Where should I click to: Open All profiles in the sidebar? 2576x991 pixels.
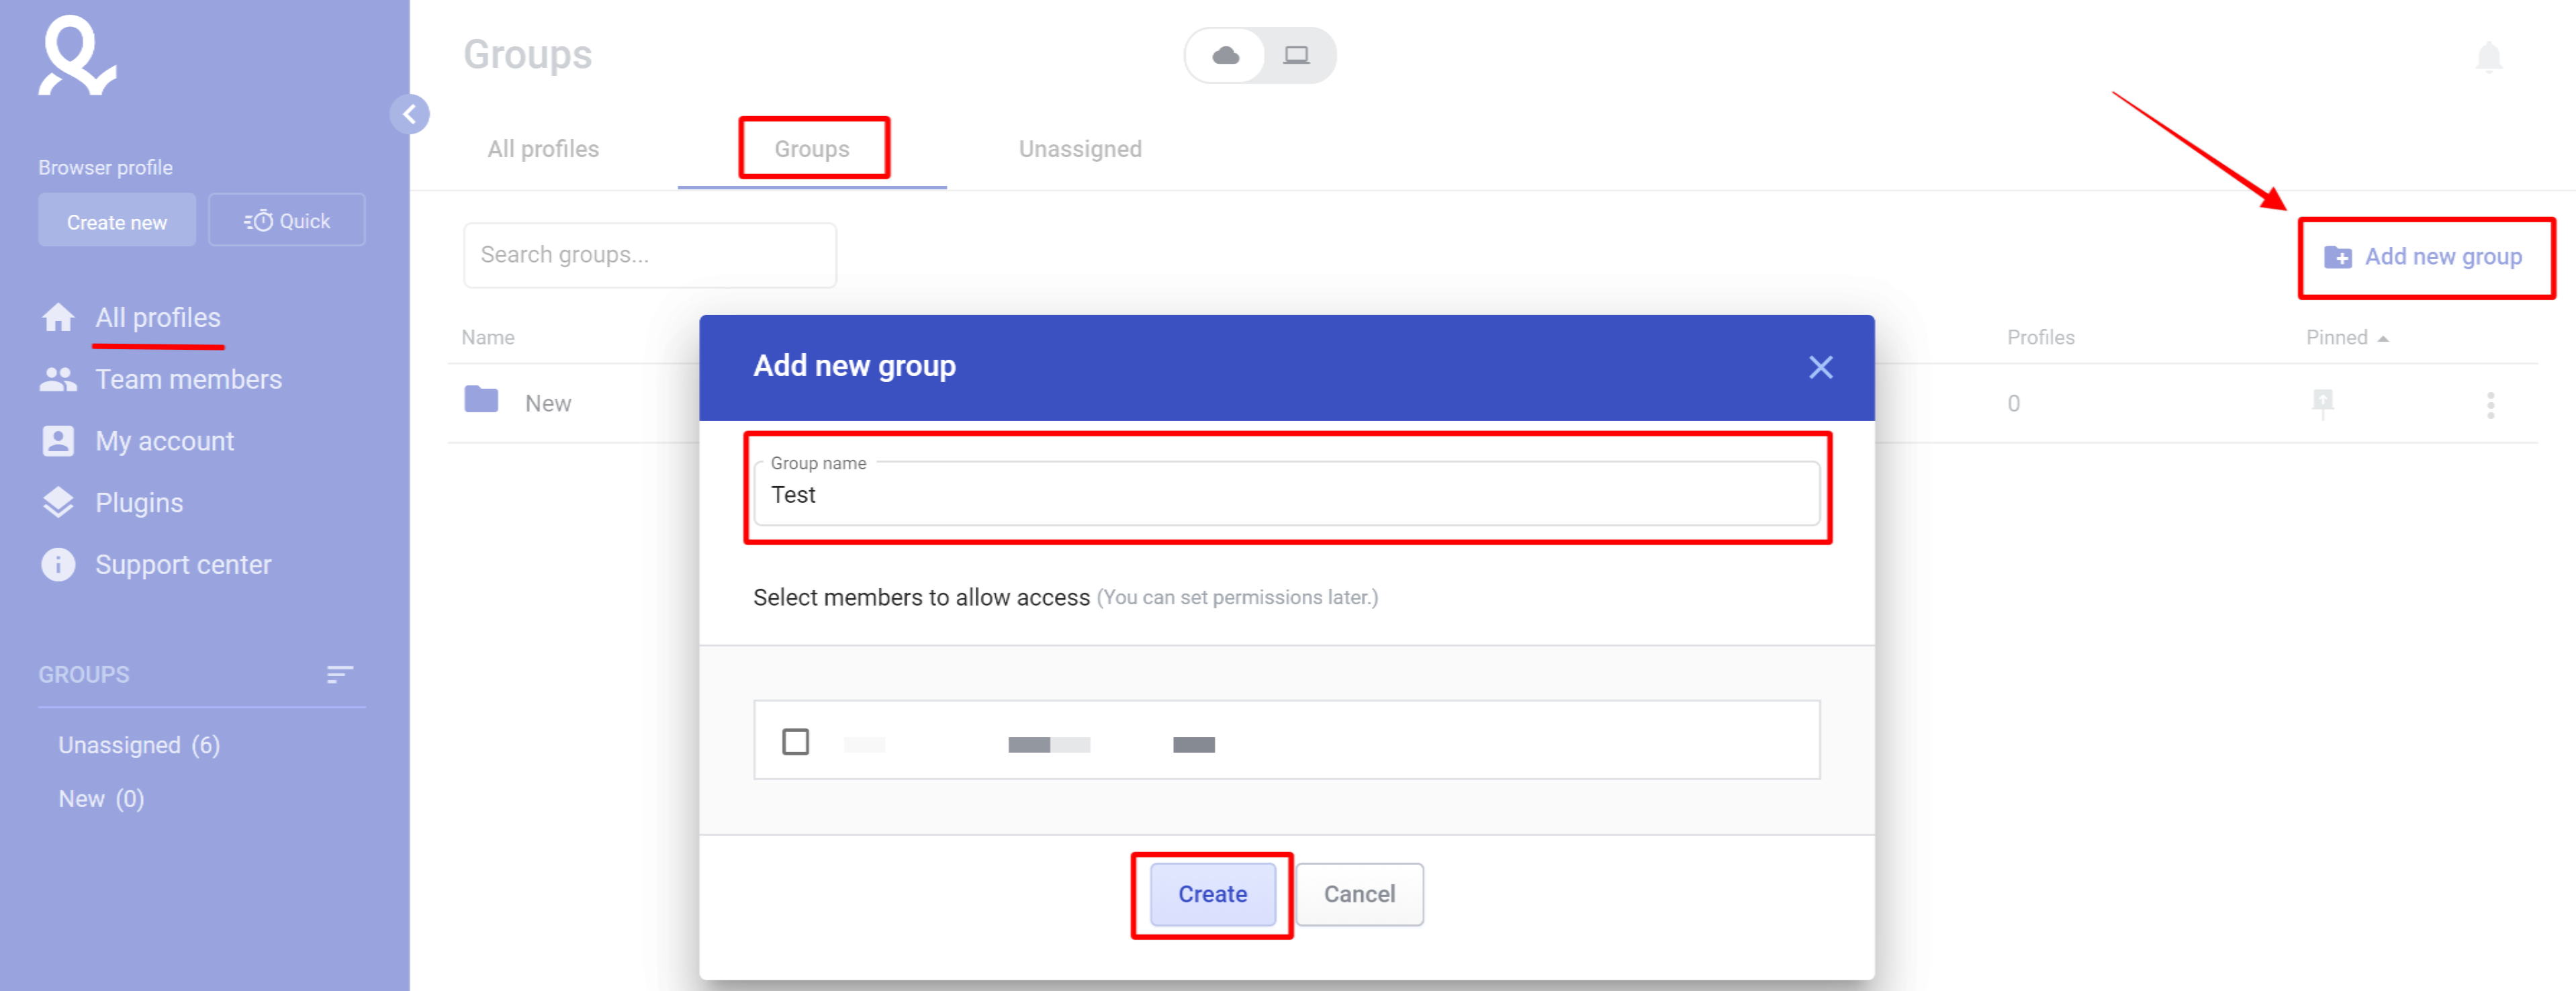point(158,317)
